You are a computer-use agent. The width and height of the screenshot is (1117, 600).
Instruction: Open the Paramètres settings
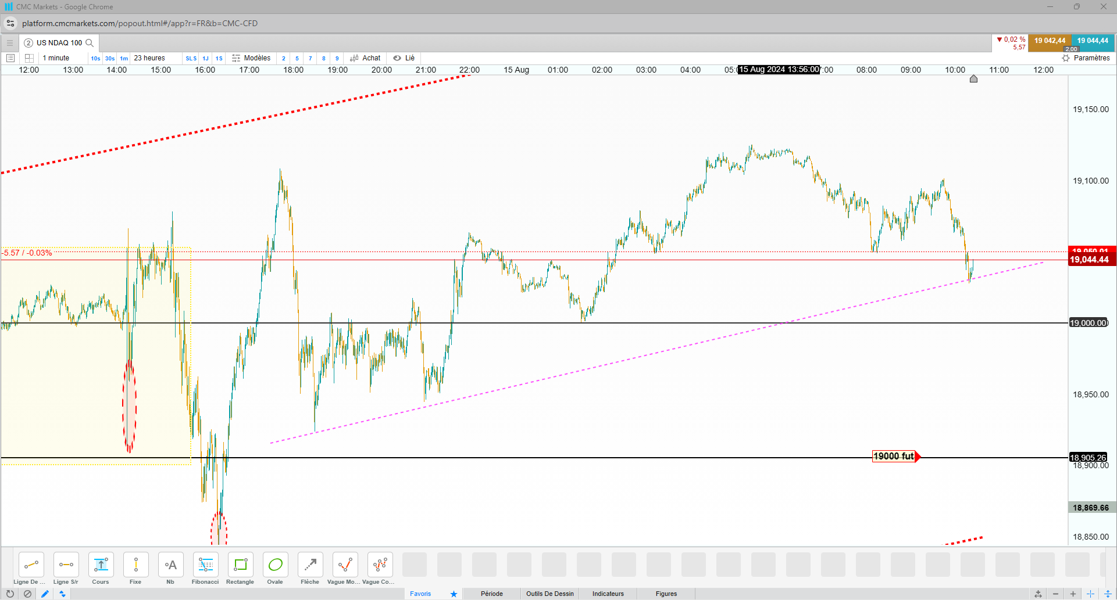pos(1086,58)
